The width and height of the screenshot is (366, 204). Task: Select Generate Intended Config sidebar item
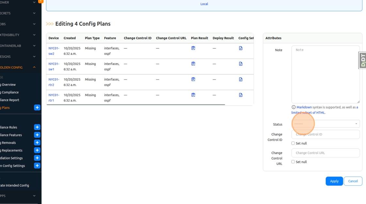coord(14,185)
